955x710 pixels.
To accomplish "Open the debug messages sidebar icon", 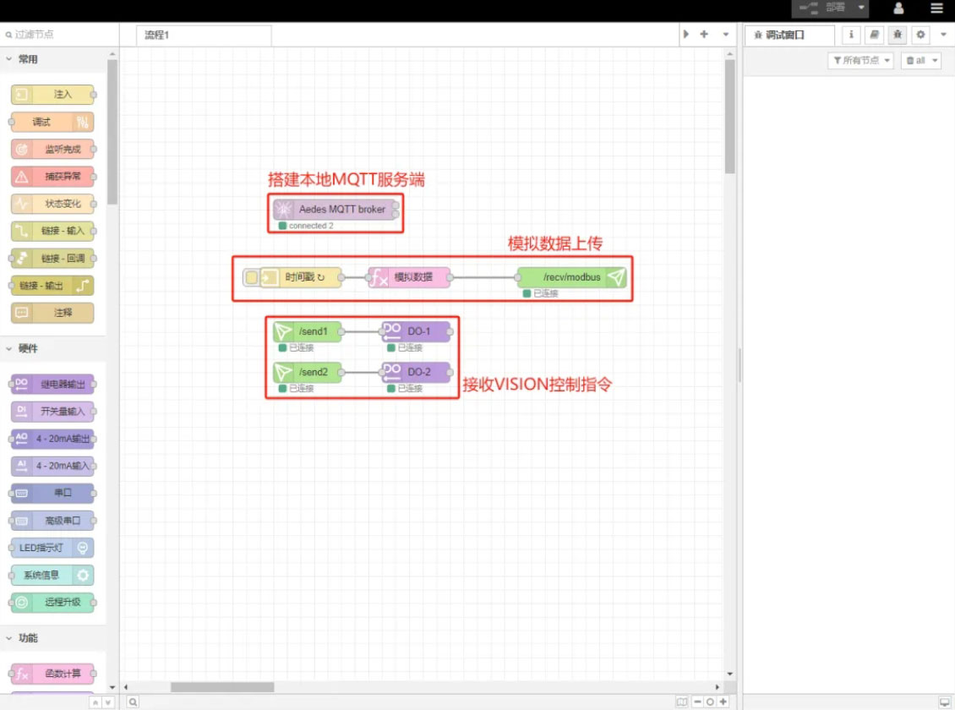I will (x=898, y=35).
